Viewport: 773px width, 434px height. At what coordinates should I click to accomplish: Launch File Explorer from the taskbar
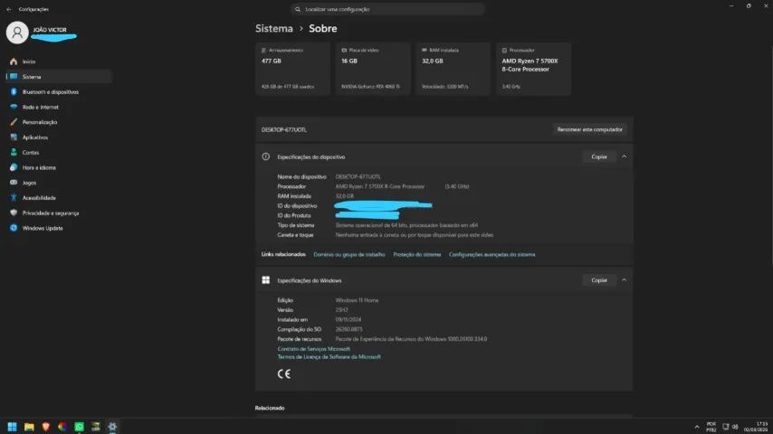tap(29, 427)
